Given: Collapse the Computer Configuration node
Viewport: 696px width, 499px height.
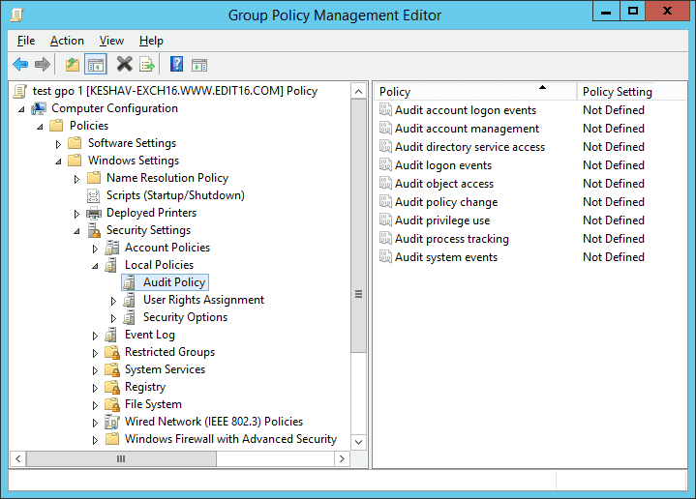Looking at the screenshot, I should pos(21,109).
